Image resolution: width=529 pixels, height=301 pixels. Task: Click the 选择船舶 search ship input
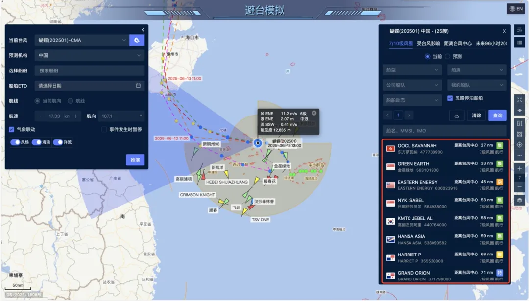[x=90, y=70]
